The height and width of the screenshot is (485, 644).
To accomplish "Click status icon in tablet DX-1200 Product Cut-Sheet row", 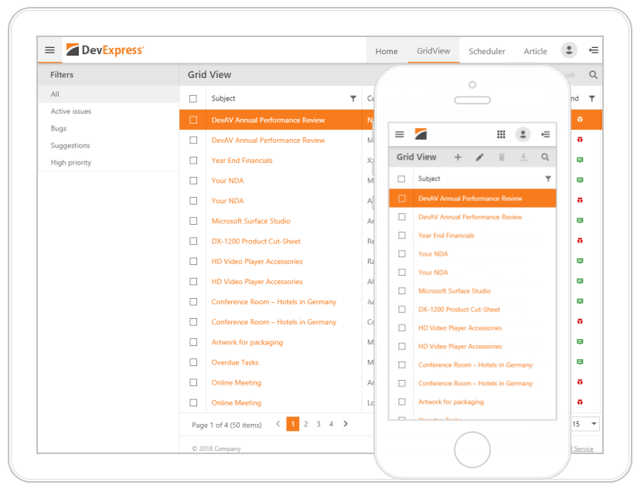I will pos(580,240).
